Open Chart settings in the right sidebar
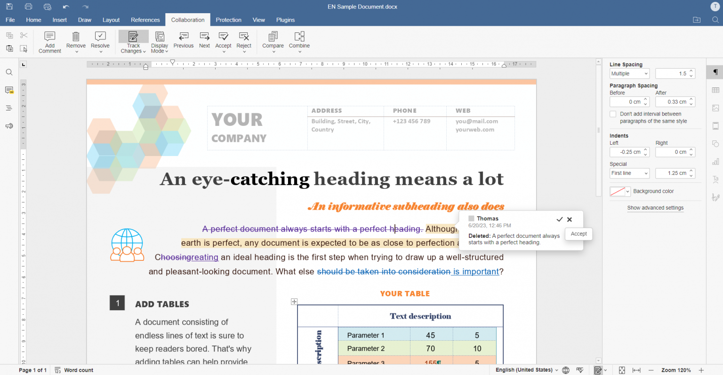The width and height of the screenshot is (723, 375). 715,161
